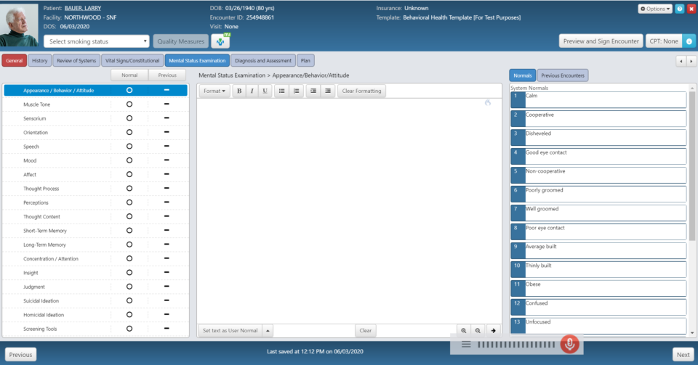Go to Next section

(683, 354)
